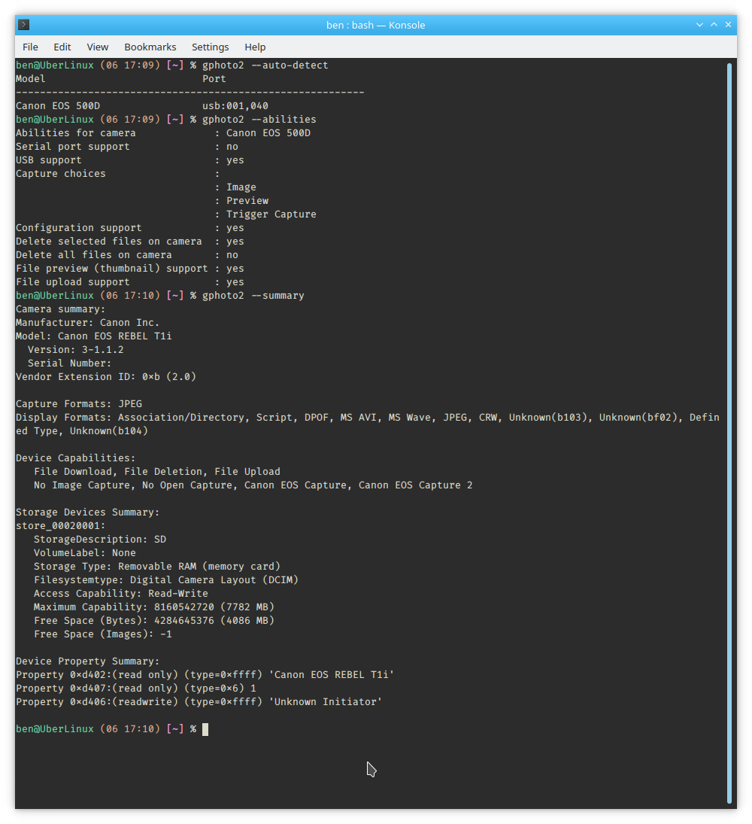Click the 'ben : bash — Konsole' window title

pyautogui.click(x=375, y=25)
